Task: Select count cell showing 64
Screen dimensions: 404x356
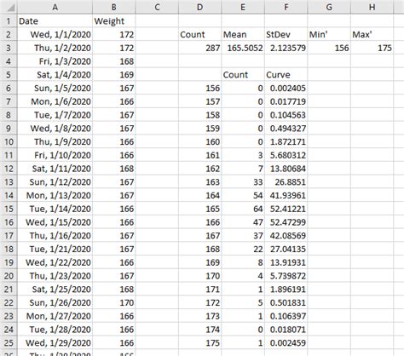Action: (243, 209)
